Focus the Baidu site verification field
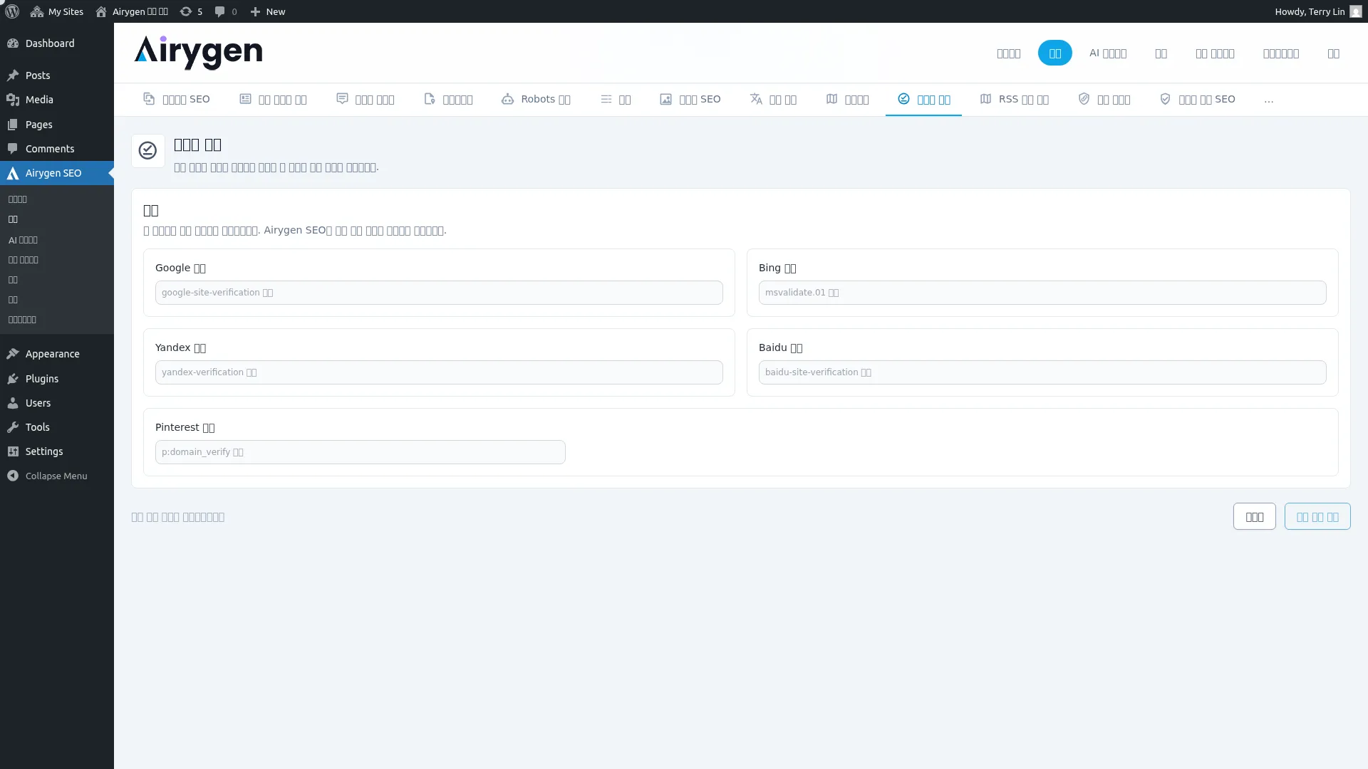 1042,372
